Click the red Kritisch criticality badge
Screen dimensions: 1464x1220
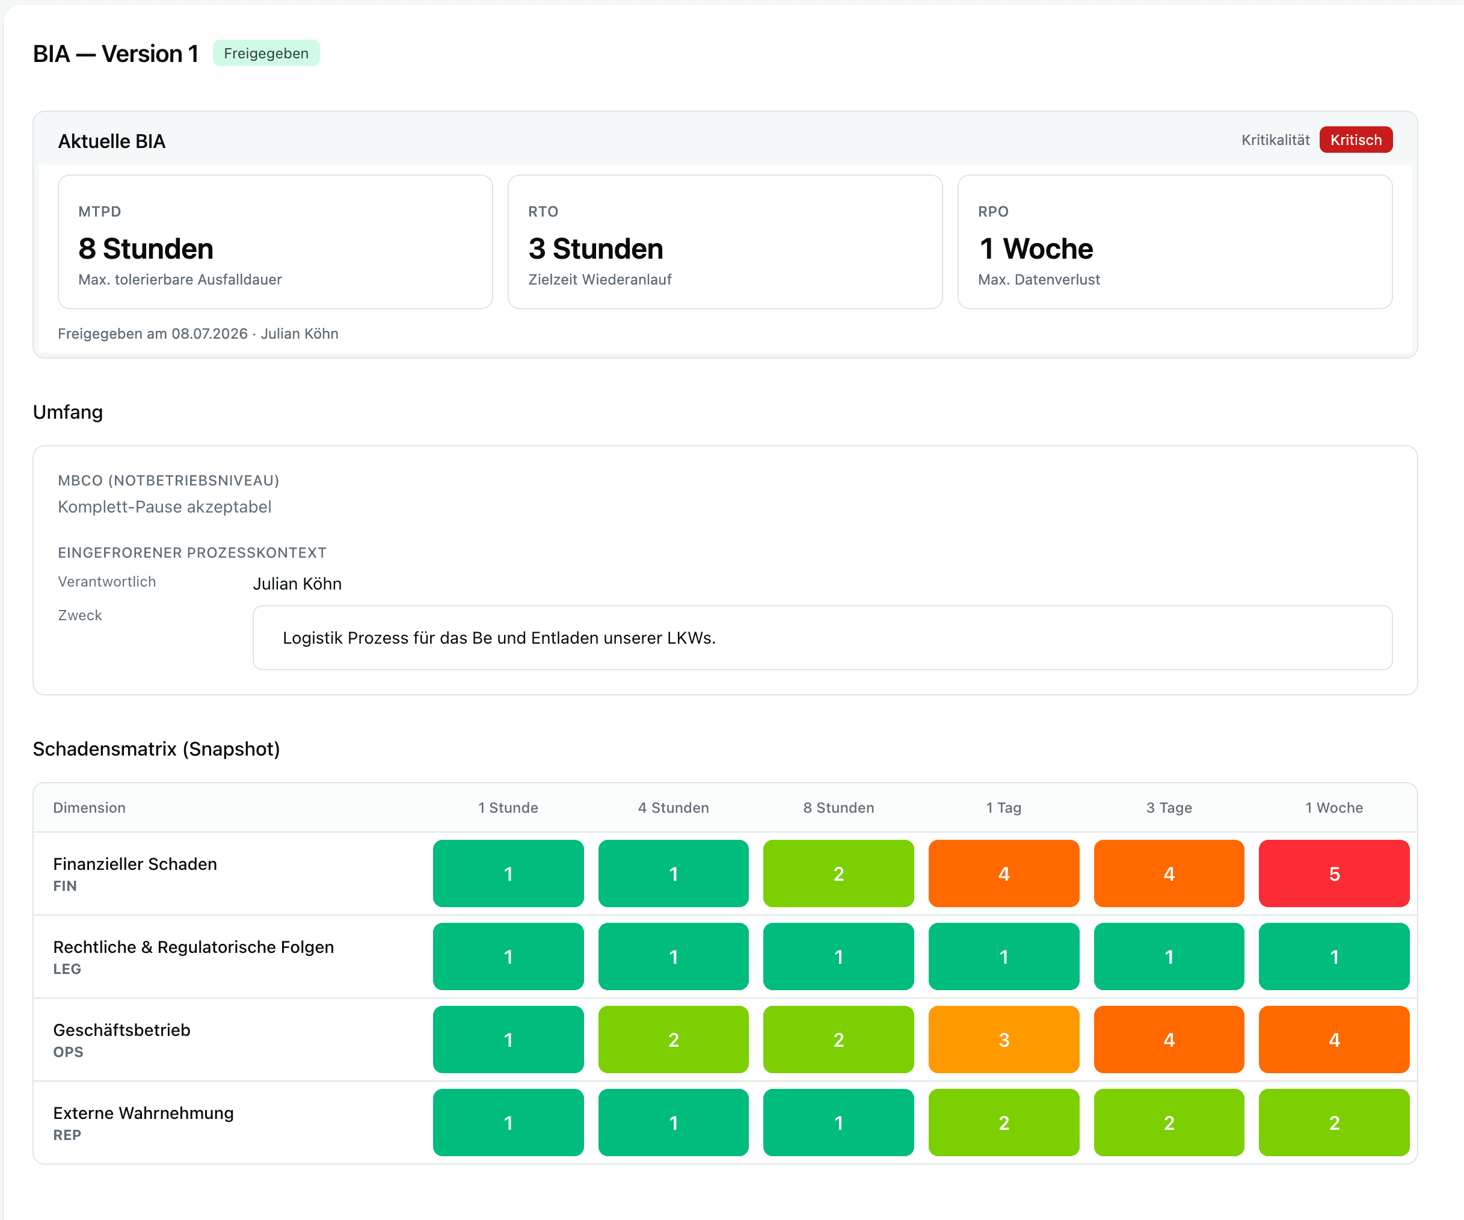point(1355,140)
